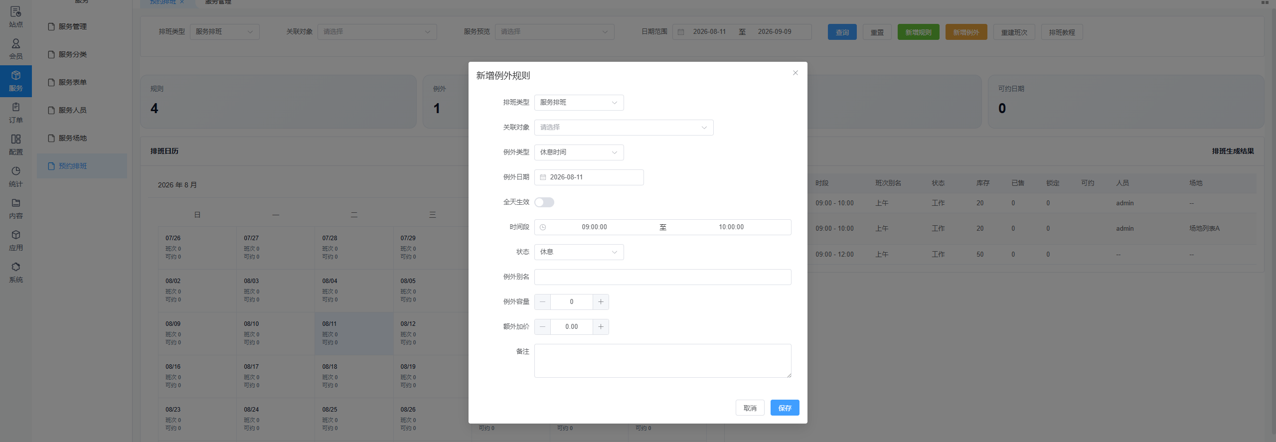Click the 场地列表A table cell
The image size is (1276, 442).
point(1204,229)
